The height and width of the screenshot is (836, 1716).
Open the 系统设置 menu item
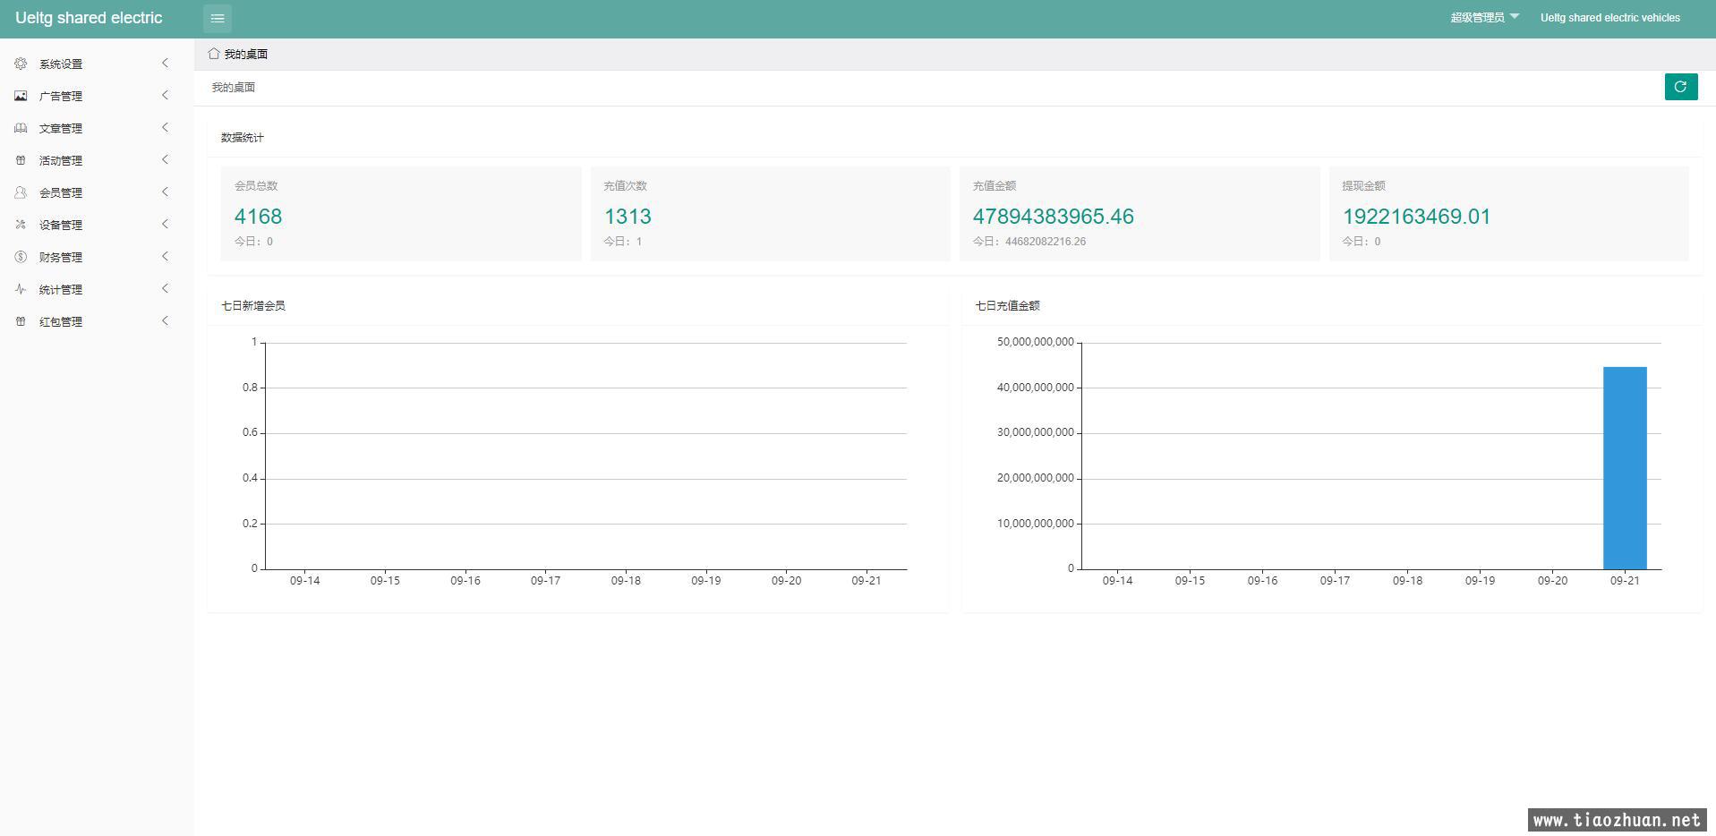97,64
